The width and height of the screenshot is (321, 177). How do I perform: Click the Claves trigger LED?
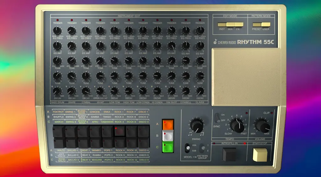pos(200,20)
